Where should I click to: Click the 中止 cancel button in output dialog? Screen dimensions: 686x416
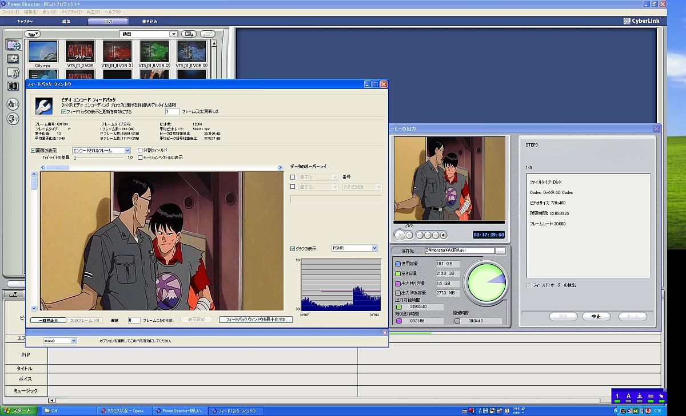pos(596,316)
